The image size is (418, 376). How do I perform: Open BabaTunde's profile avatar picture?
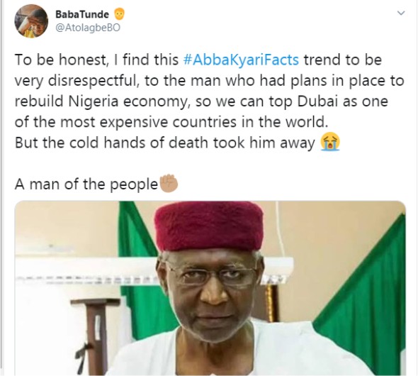point(31,21)
